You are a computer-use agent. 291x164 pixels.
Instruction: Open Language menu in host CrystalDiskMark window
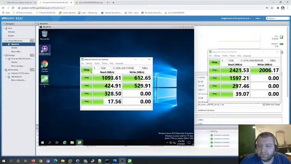pos(247,56)
